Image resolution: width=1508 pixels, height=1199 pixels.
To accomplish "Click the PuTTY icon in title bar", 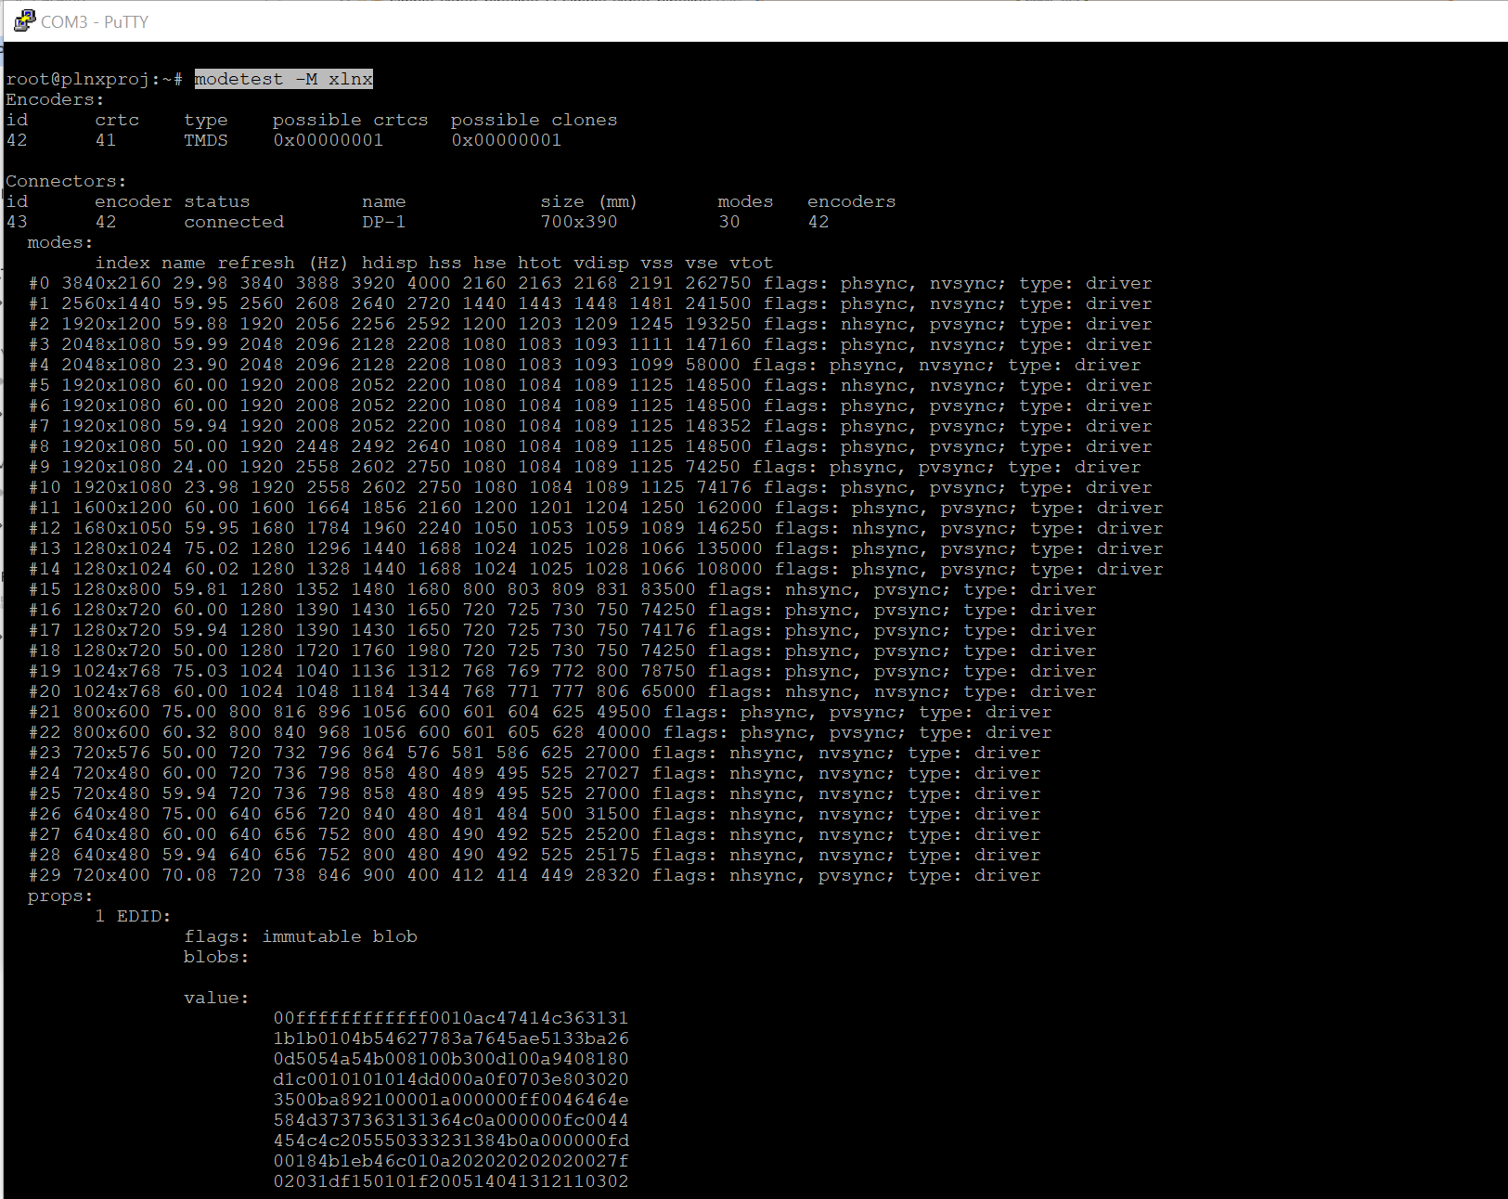I will point(24,20).
